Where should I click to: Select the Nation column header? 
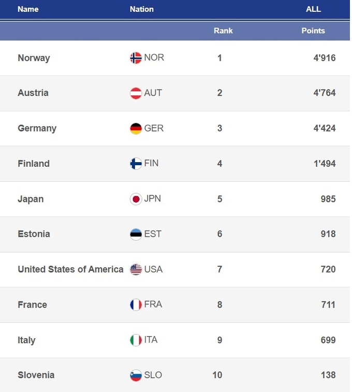141,9
